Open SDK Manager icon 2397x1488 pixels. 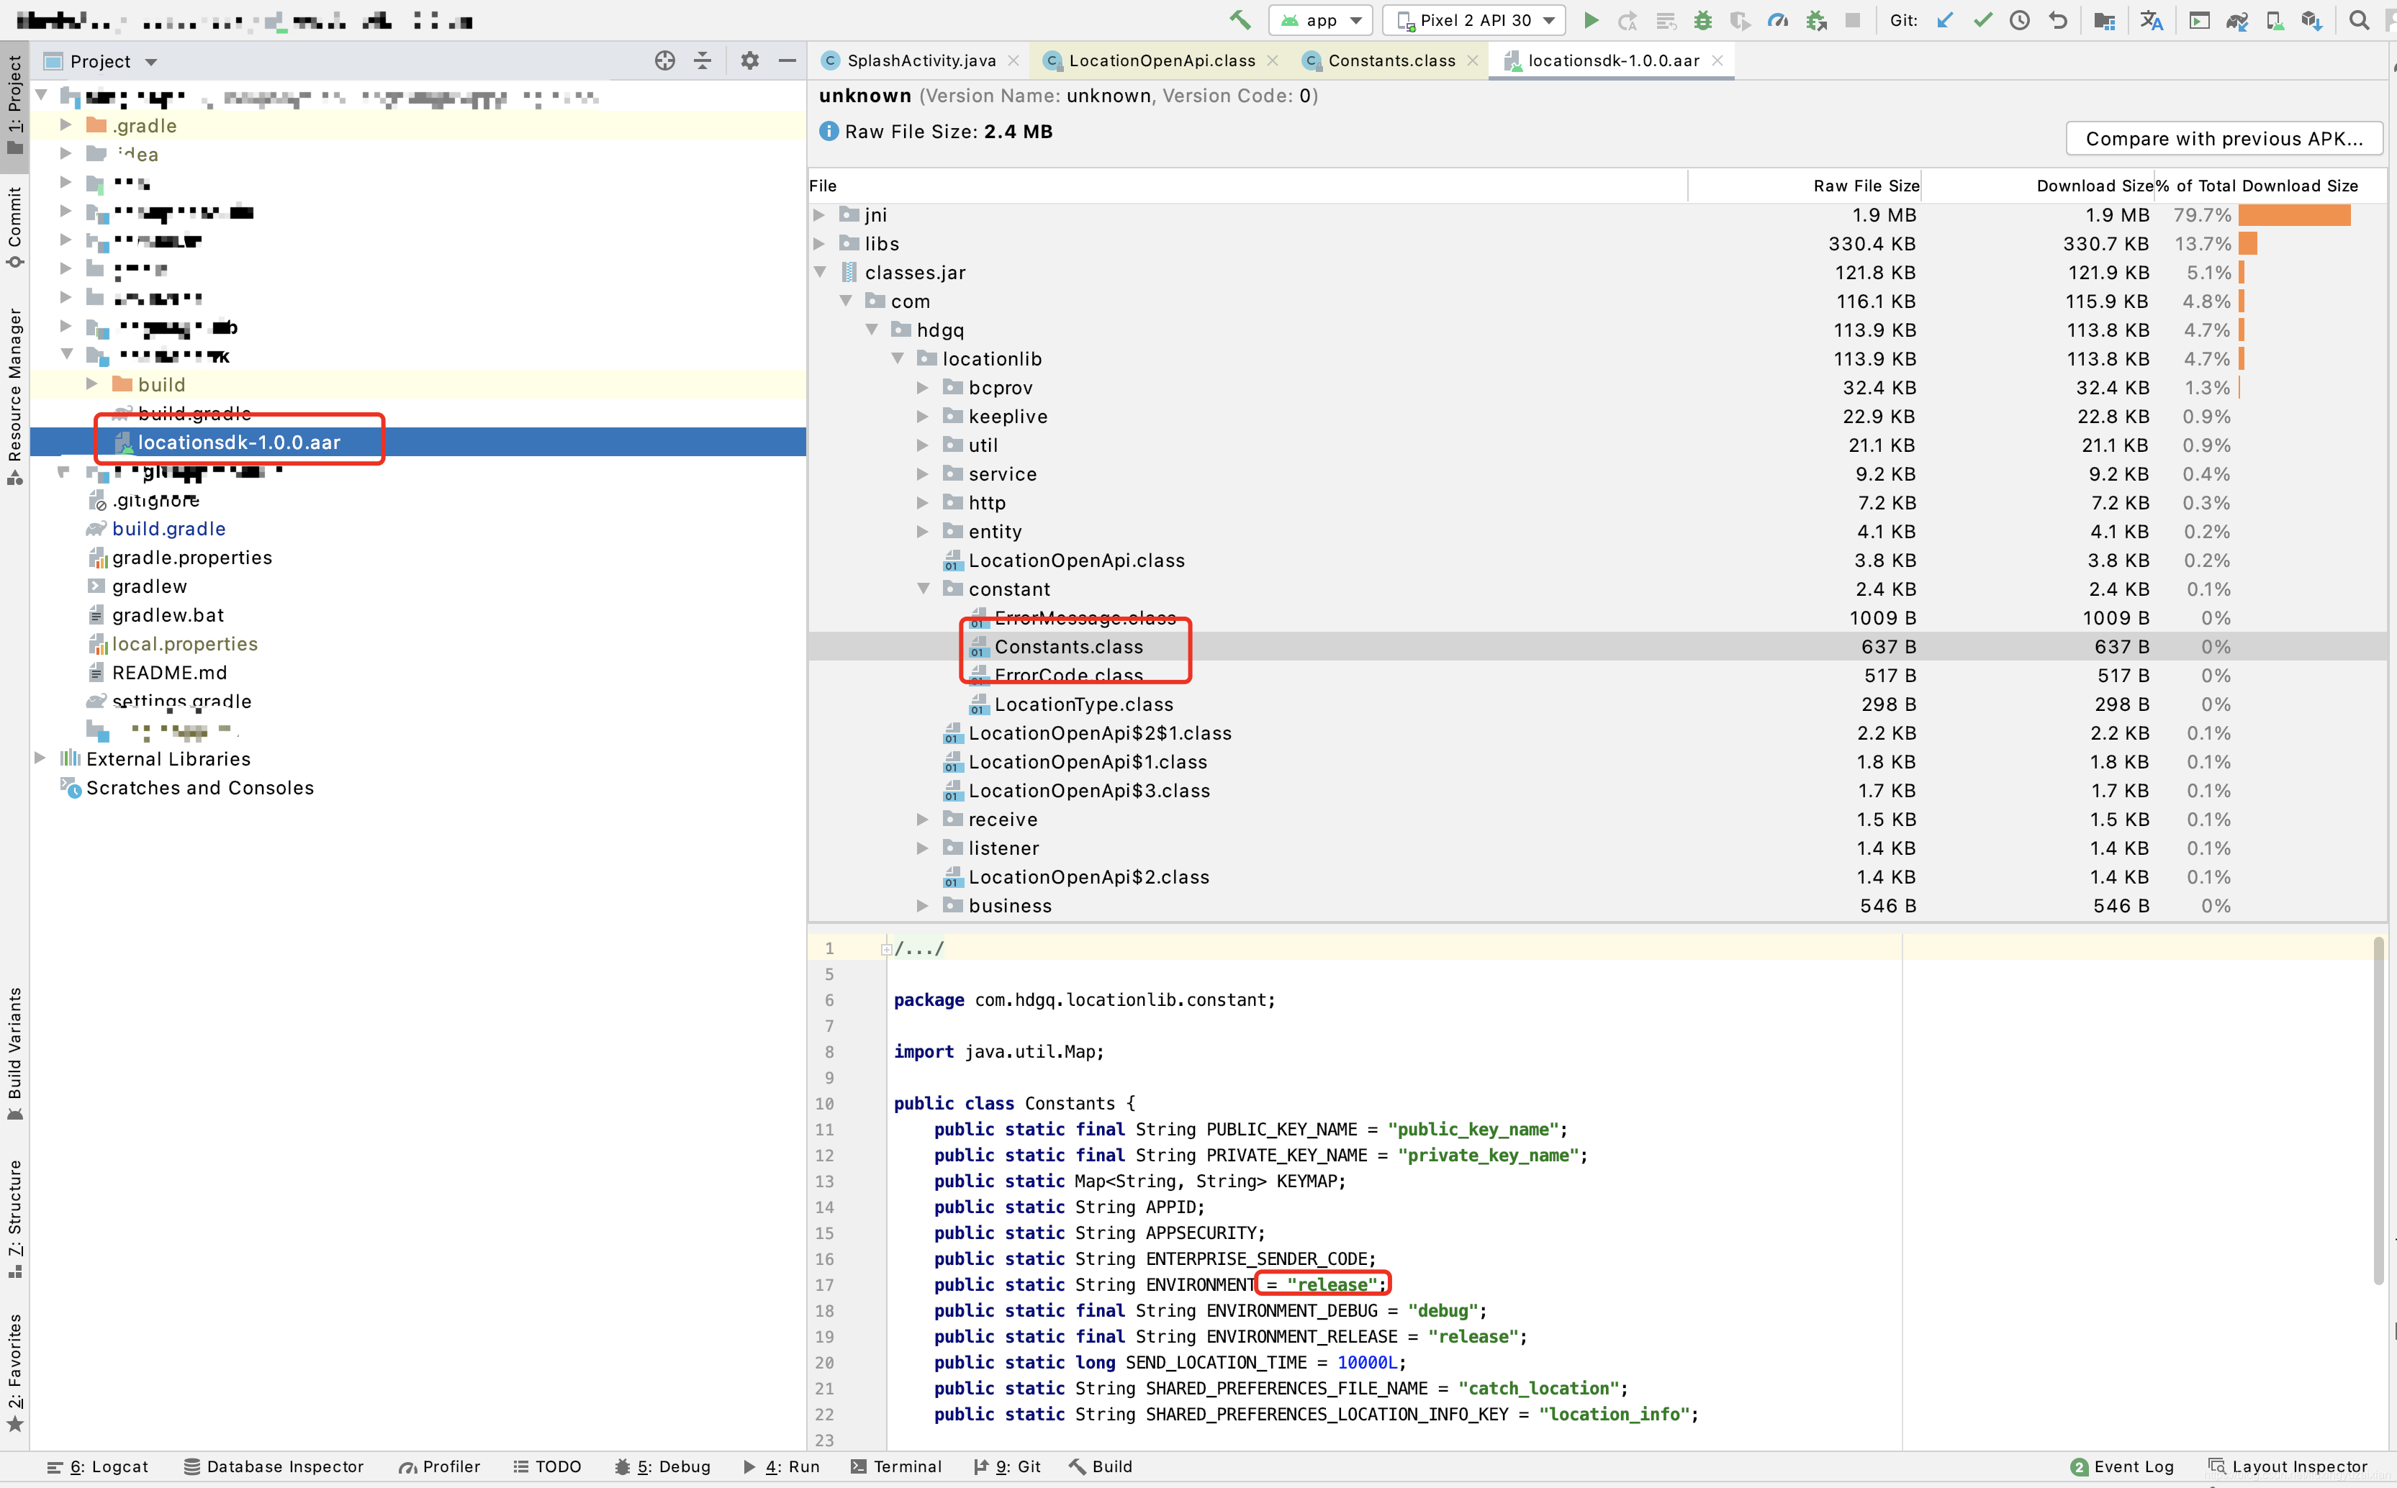pyautogui.click(x=2311, y=19)
